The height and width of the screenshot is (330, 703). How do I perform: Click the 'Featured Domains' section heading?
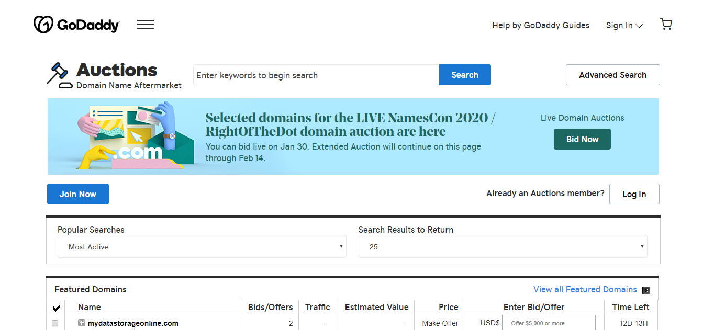[91, 289]
